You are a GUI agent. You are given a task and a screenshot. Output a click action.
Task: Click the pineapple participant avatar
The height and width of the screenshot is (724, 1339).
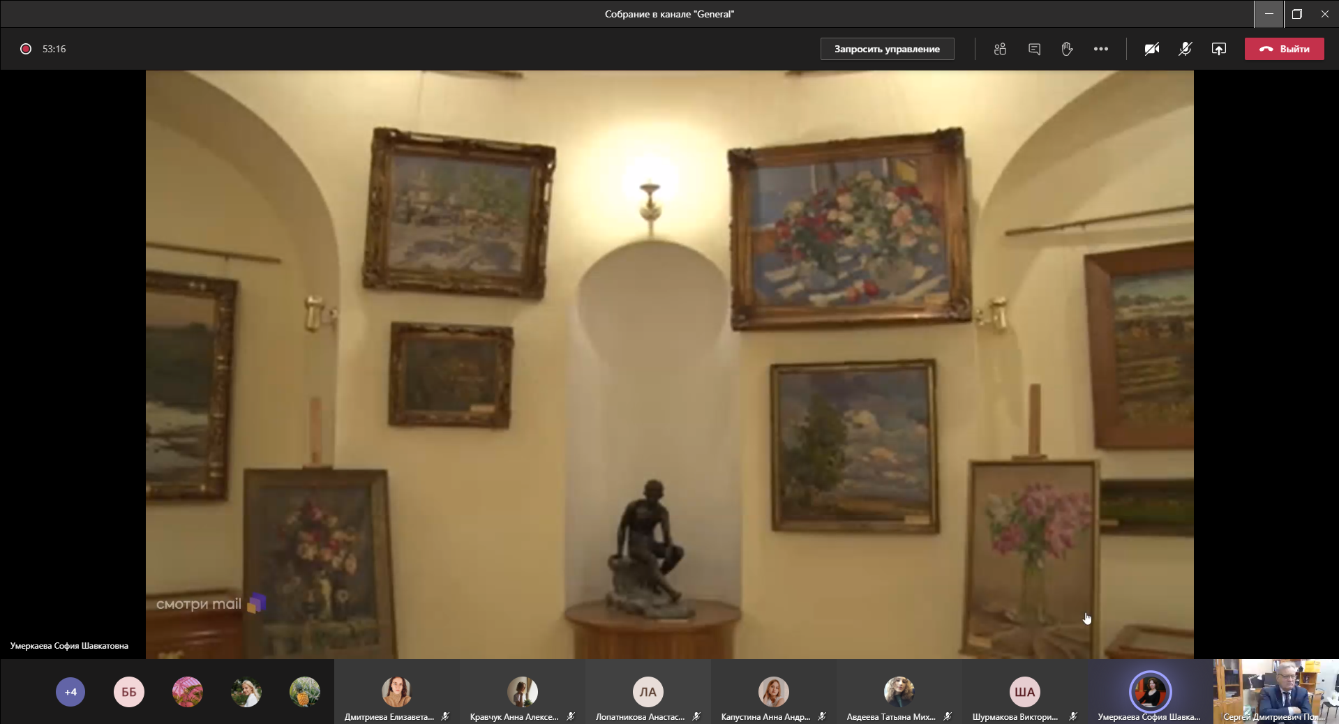click(x=305, y=692)
